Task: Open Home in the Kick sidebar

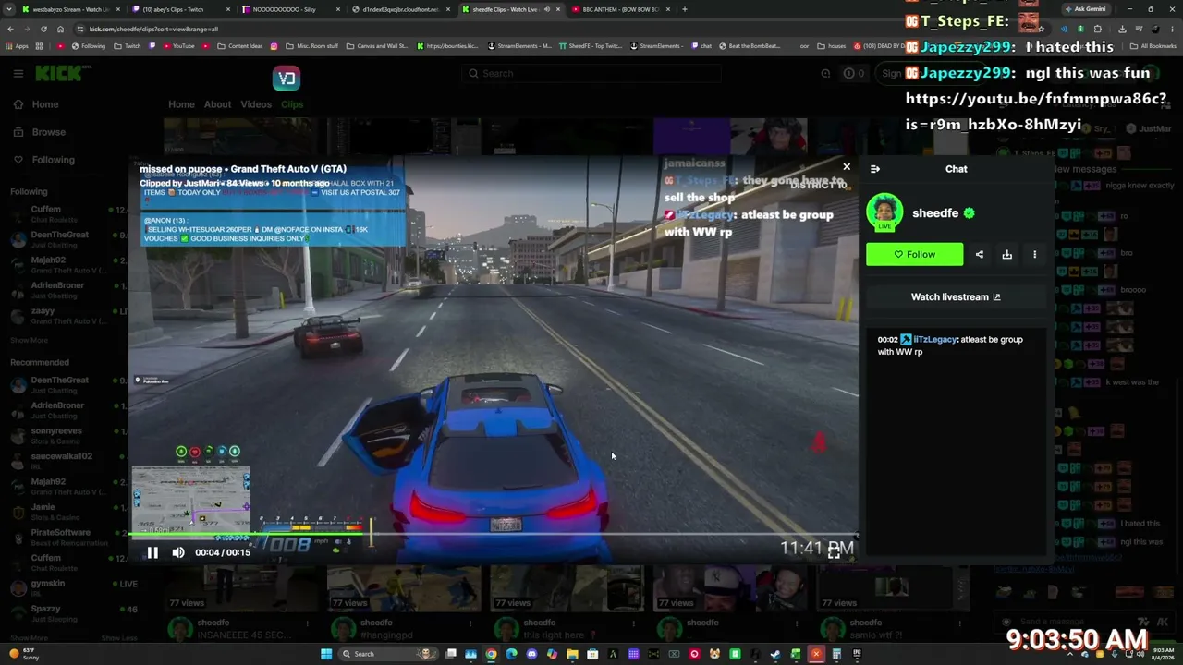Action: pos(44,104)
